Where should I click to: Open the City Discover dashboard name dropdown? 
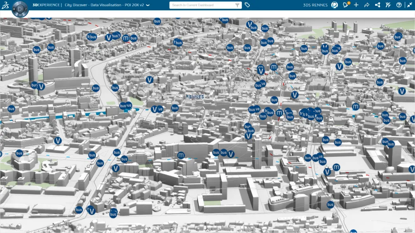coord(148,5)
